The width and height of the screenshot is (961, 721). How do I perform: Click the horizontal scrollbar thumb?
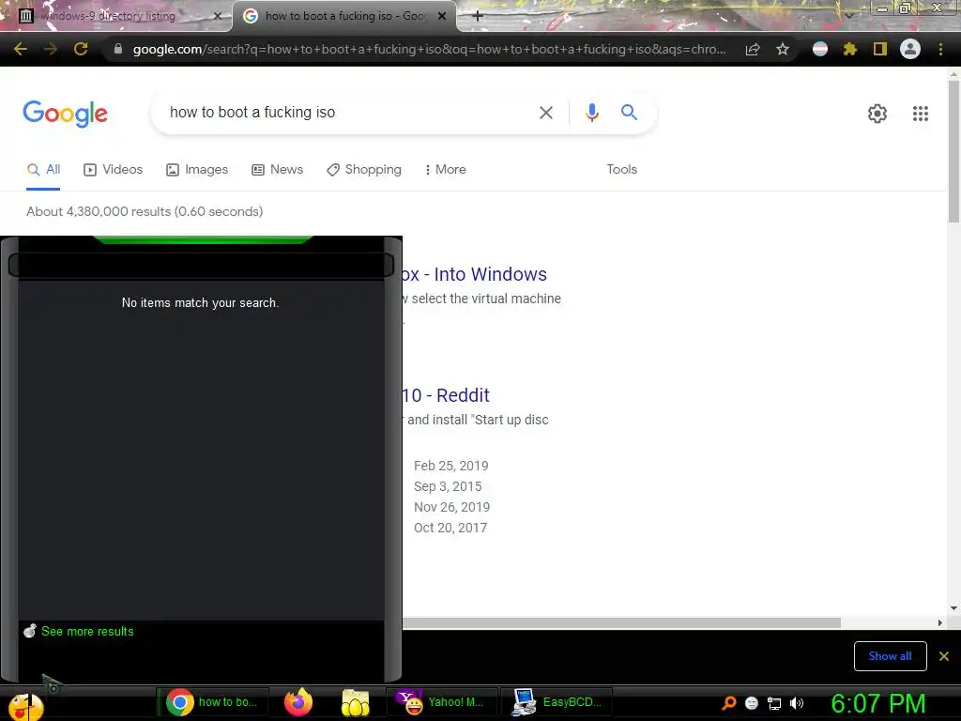621,623
